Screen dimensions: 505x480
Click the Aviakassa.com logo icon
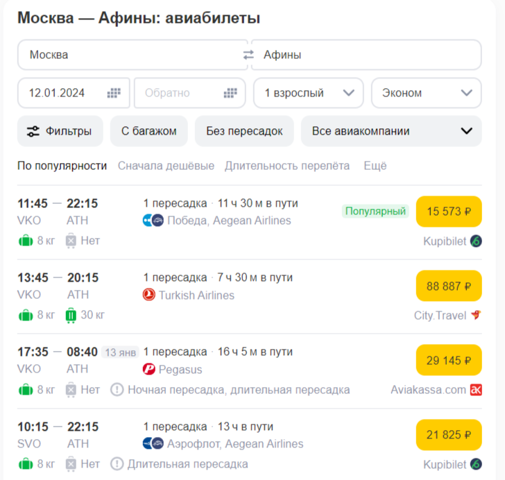click(x=476, y=390)
